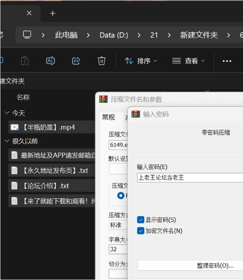This screenshot has height=280, width=243.
Task: Select the 【半瓶奶盖】.mp4 file
Action: [52, 127]
